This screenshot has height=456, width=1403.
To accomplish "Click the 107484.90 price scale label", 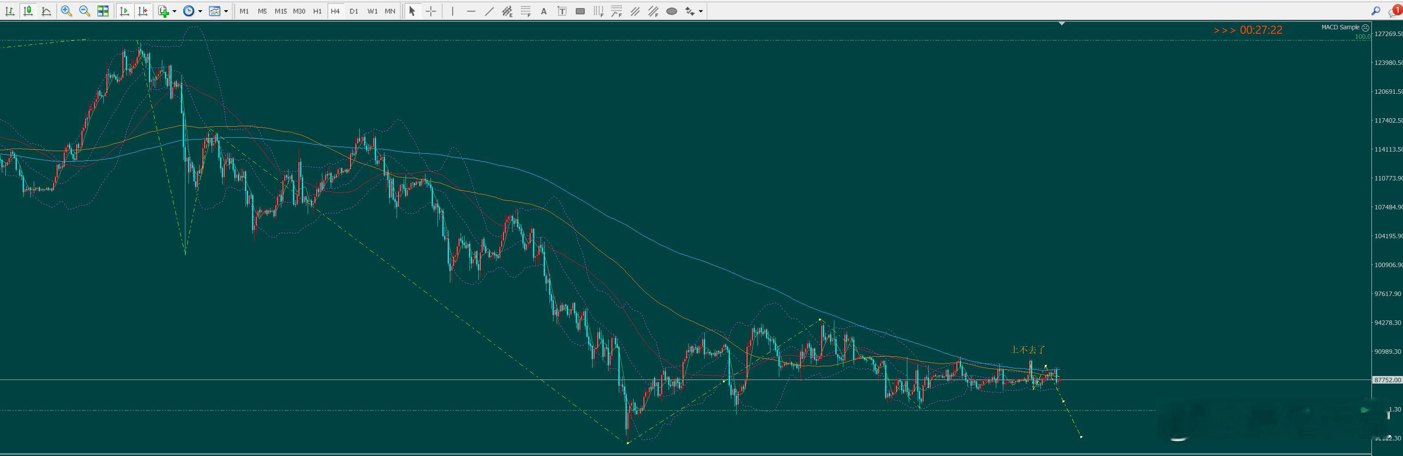I will tap(1388, 207).
